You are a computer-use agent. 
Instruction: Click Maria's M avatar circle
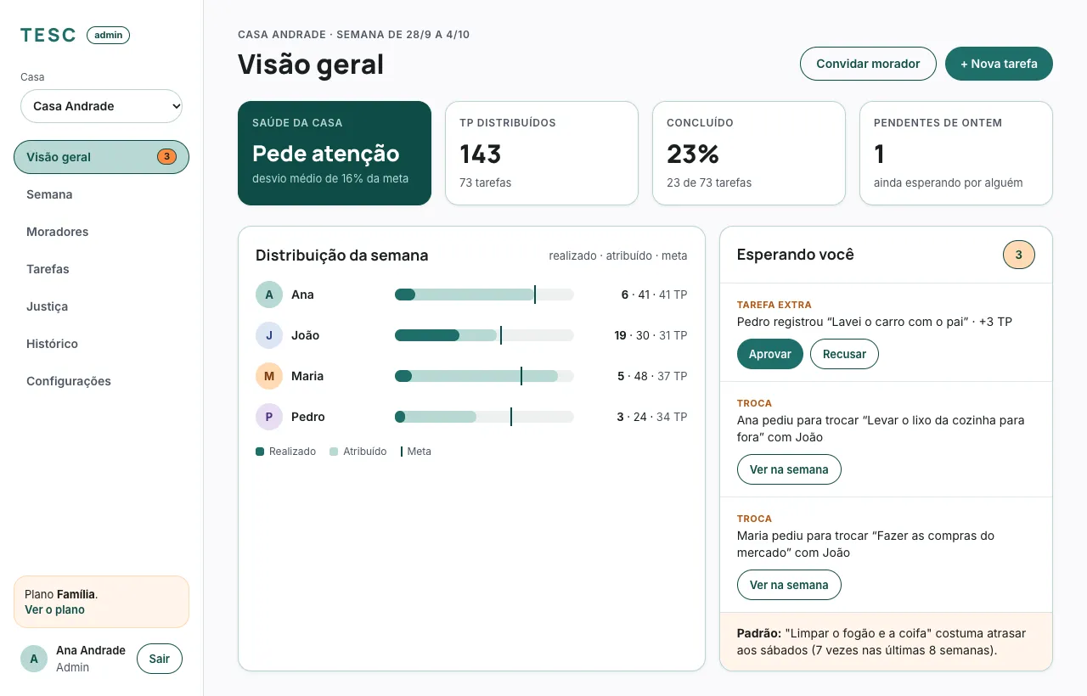(x=269, y=376)
